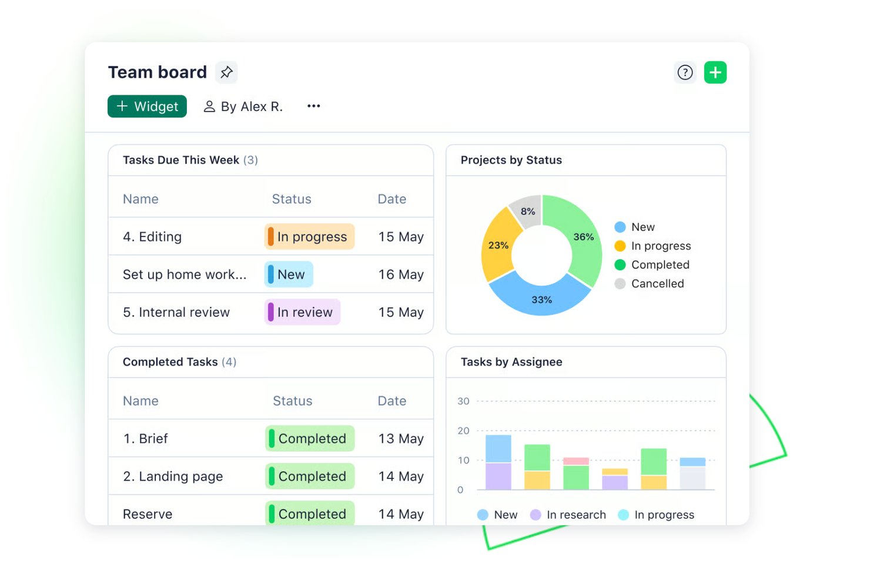Open the 1. Brief task
Viewport: 870px width, 580px height.
pyautogui.click(x=145, y=438)
